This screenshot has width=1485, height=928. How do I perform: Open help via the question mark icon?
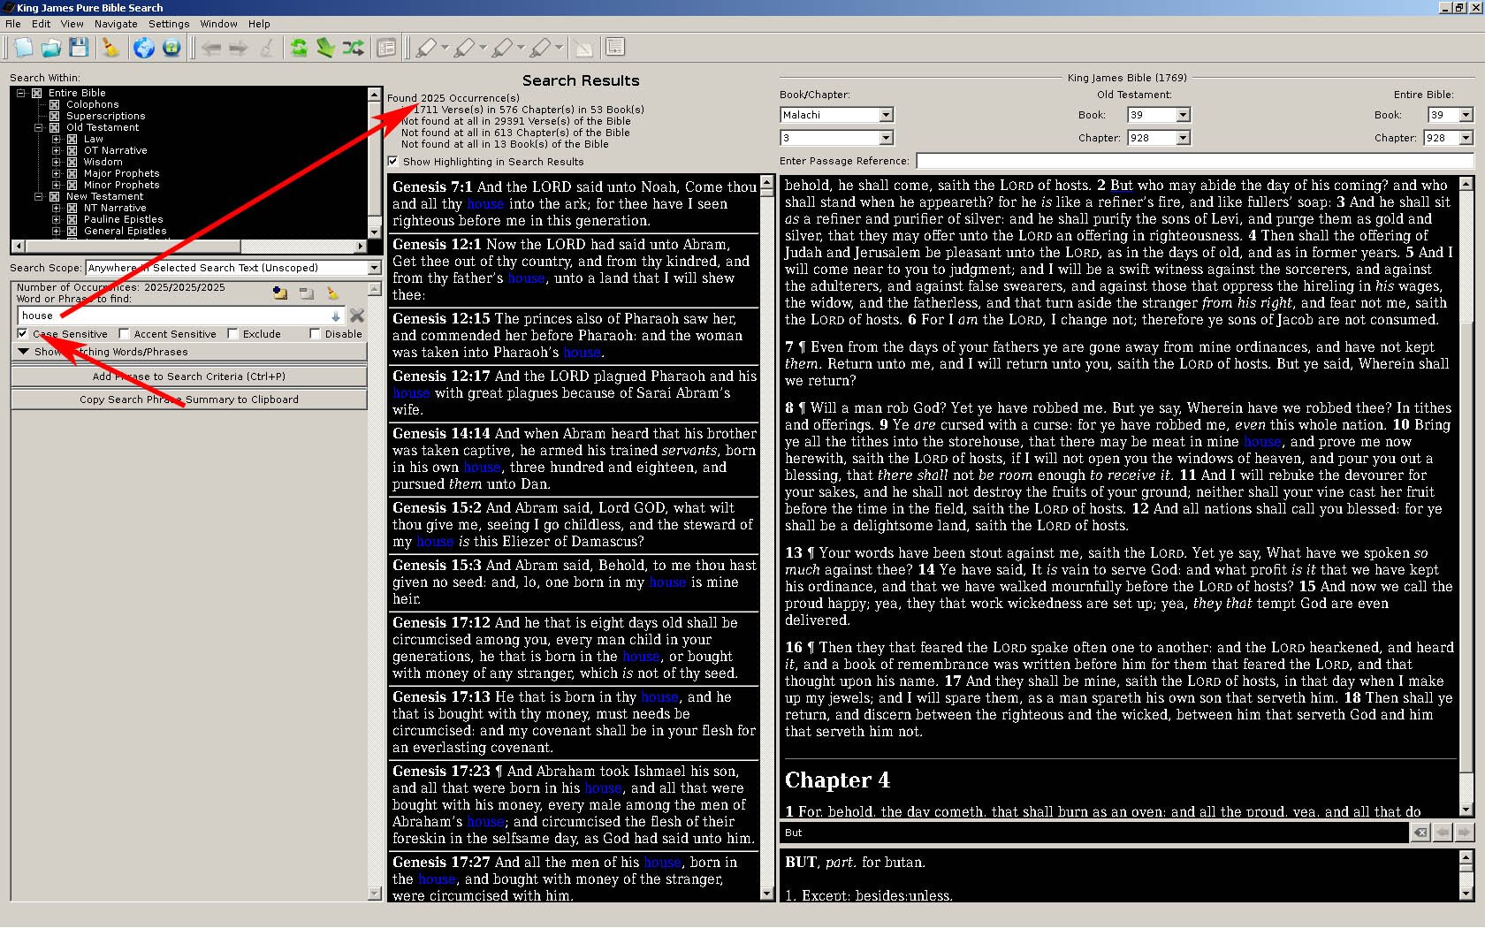(171, 48)
